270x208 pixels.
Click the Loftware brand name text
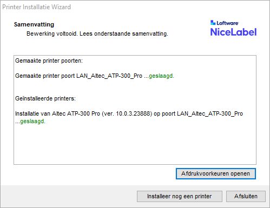coord(228,23)
